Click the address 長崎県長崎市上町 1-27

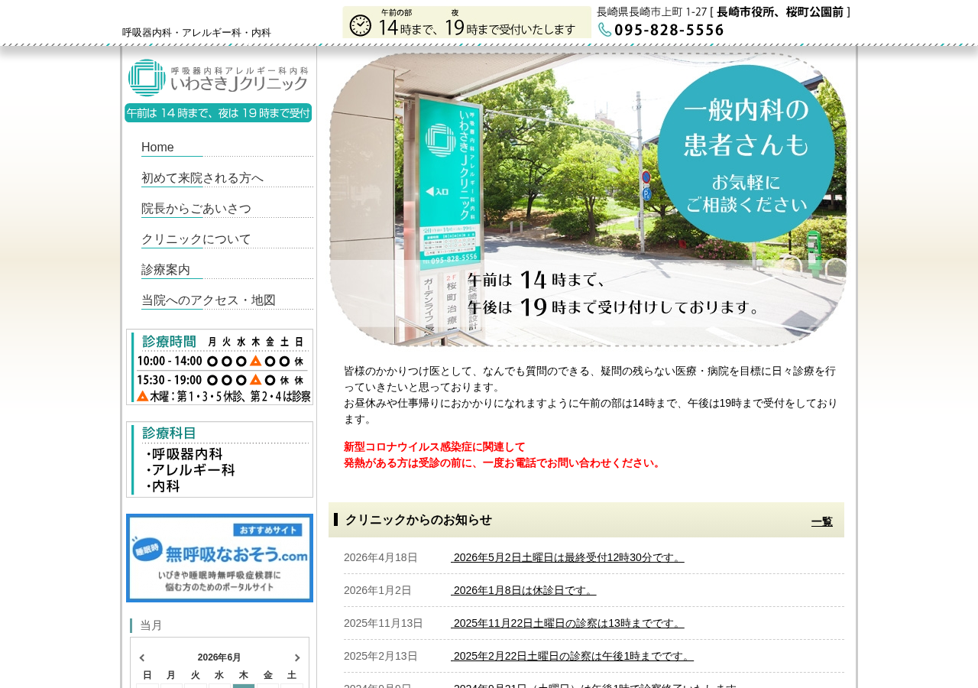(652, 11)
